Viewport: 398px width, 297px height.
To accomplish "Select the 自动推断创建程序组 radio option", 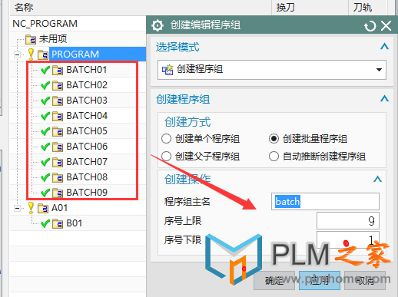I will tap(274, 156).
